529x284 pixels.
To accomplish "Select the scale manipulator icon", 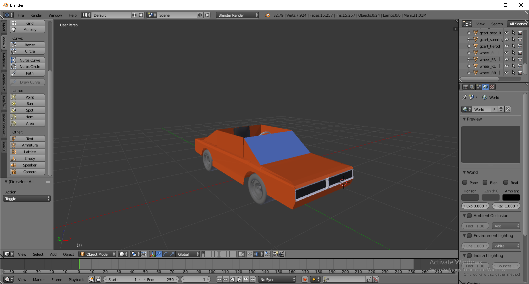I will (x=172, y=254).
